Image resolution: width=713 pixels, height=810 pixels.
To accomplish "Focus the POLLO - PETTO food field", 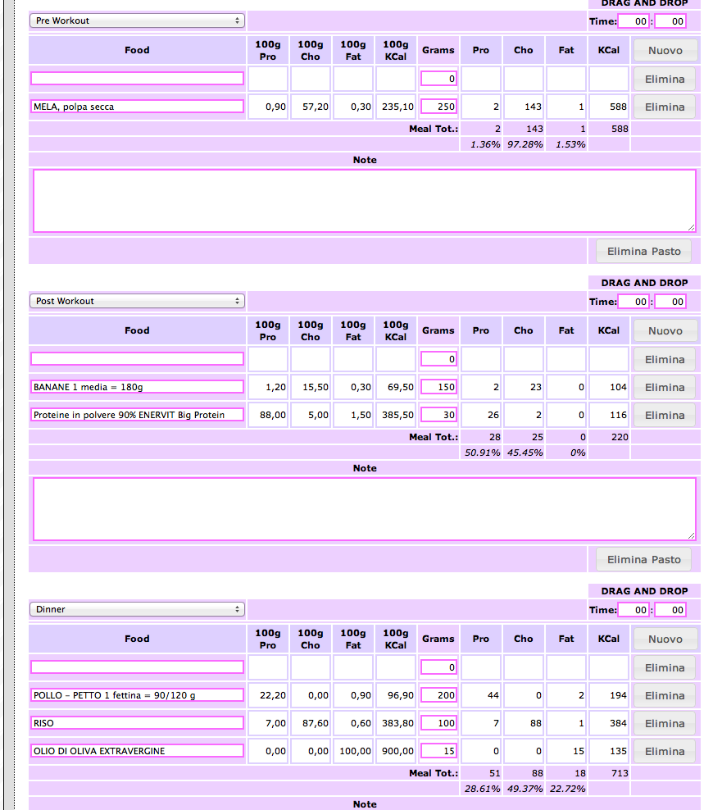I will coord(137,695).
